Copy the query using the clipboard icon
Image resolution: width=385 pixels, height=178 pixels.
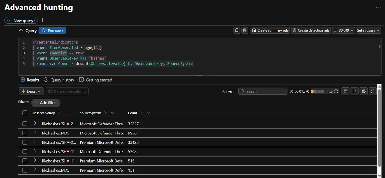[x=237, y=30]
